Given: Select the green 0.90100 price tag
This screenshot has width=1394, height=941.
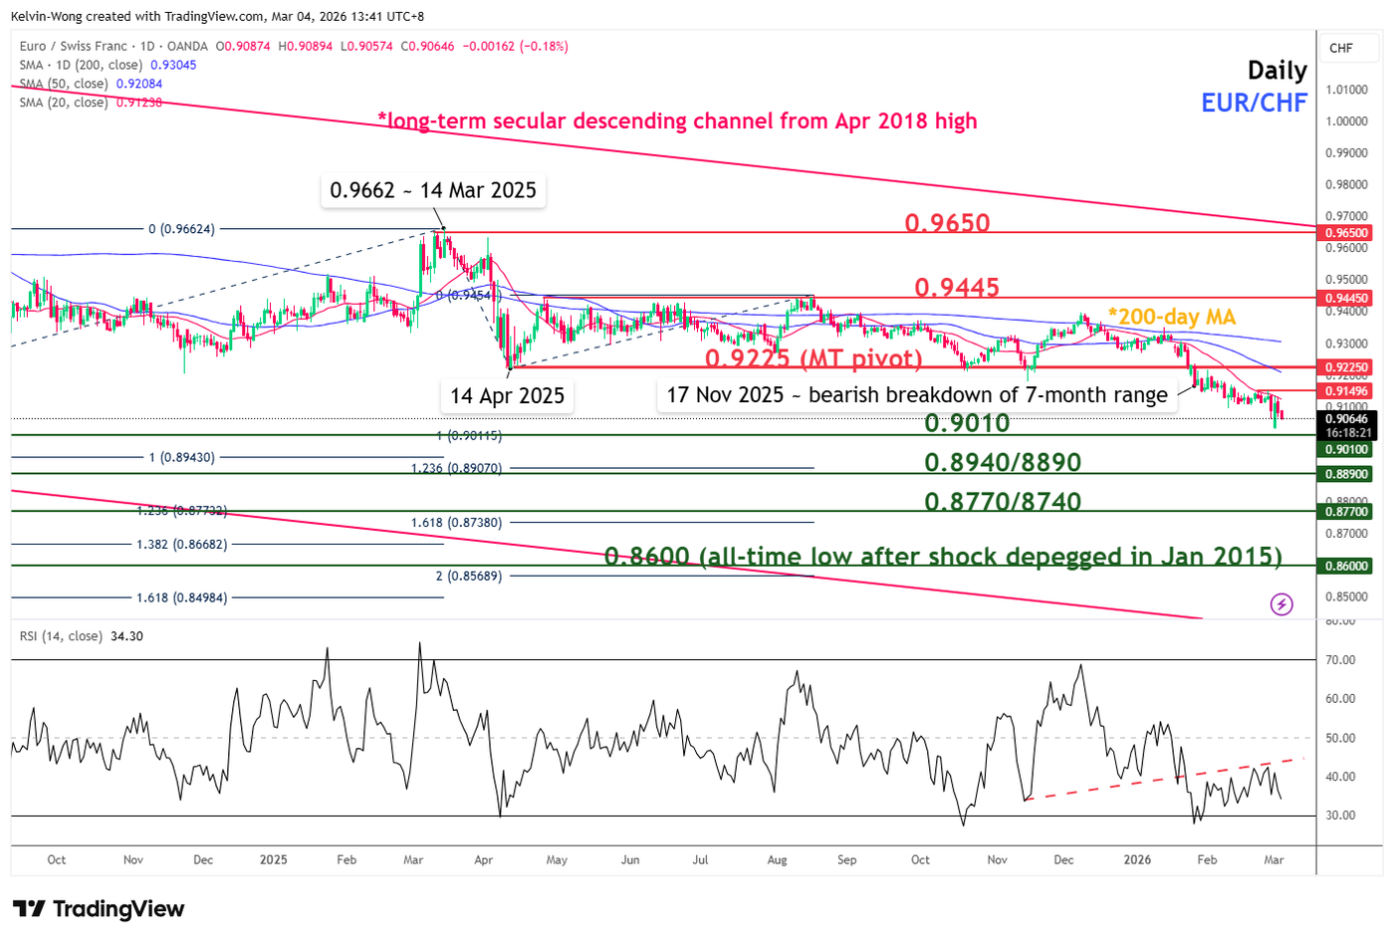Looking at the screenshot, I should [x=1349, y=449].
